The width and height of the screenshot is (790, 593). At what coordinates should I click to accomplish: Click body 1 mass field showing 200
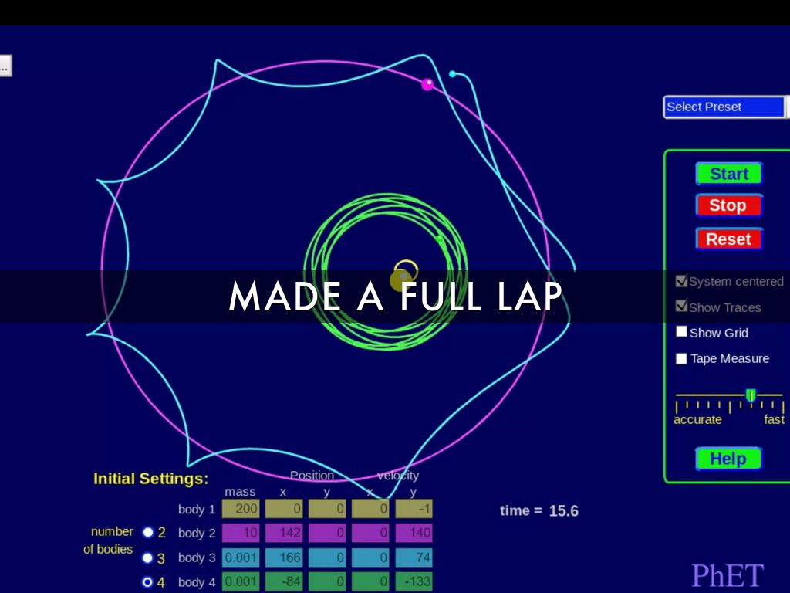pos(241,509)
